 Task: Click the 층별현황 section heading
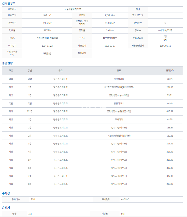point(7,63)
